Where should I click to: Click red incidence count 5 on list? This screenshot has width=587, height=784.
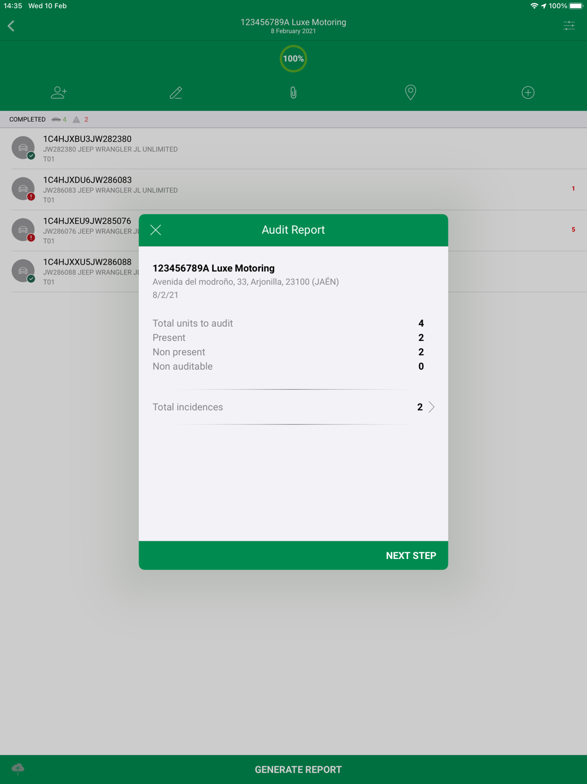[x=573, y=230]
